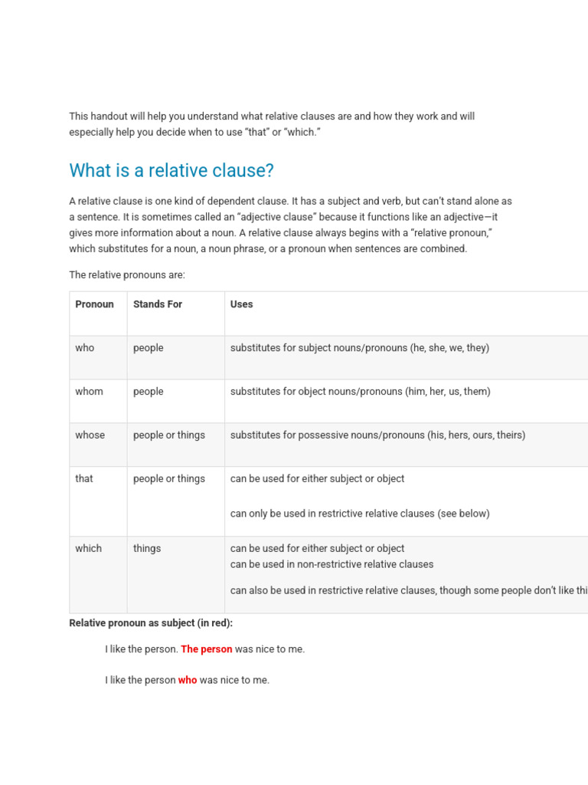Select the 'Stands For' column header
588x785 pixels.
coord(158,304)
